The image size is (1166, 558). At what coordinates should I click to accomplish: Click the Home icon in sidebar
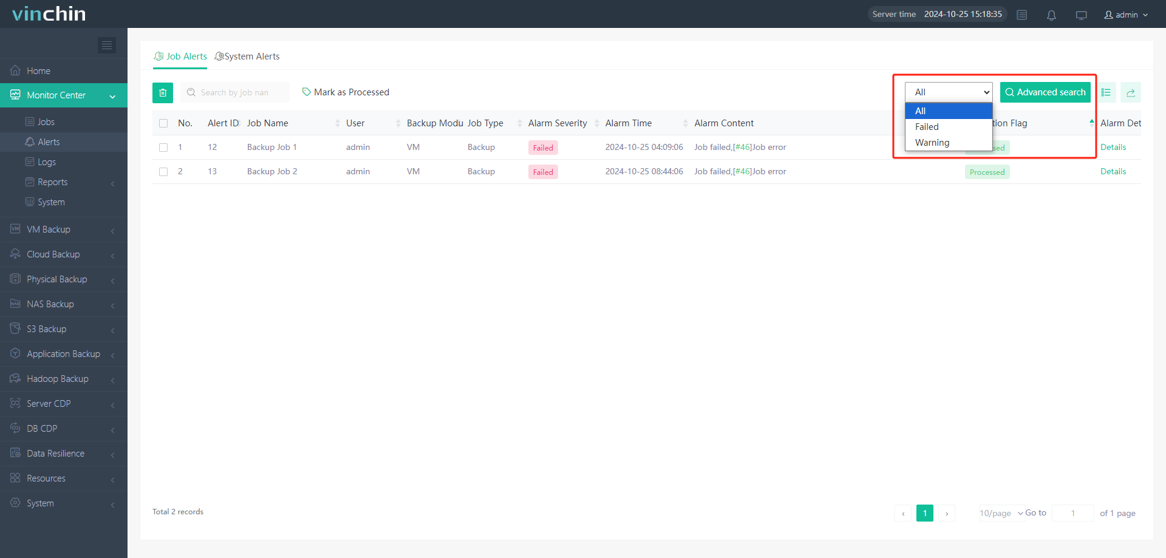pyautogui.click(x=16, y=71)
